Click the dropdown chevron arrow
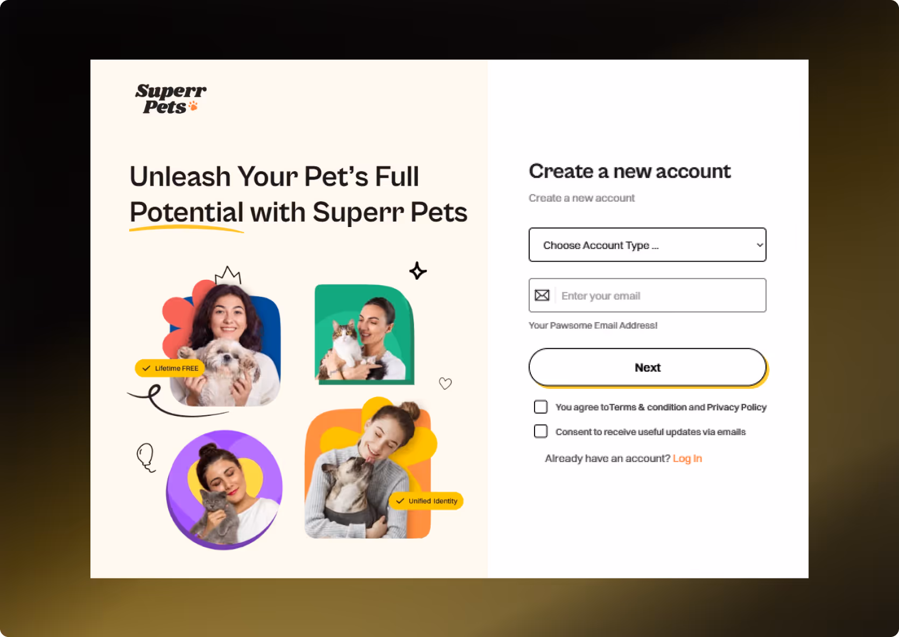The width and height of the screenshot is (899, 637). (x=760, y=245)
